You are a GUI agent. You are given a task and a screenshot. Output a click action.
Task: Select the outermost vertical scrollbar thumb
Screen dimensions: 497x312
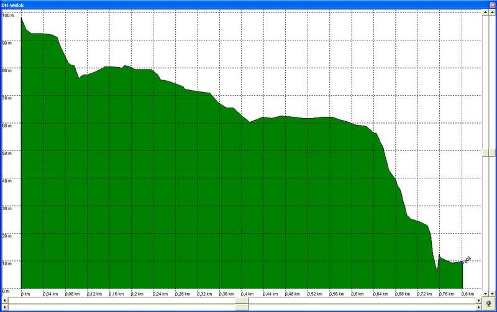pos(493,154)
